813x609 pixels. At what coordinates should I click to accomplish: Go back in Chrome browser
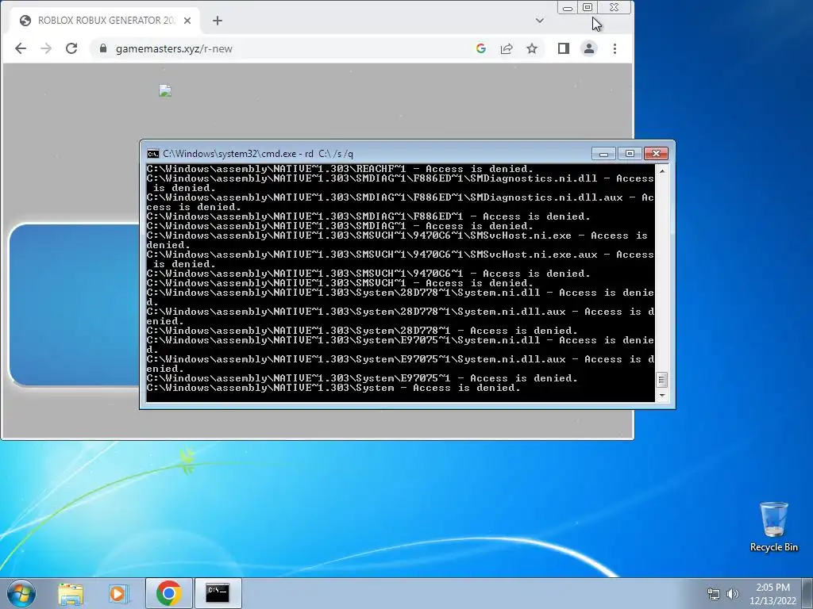tap(21, 48)
